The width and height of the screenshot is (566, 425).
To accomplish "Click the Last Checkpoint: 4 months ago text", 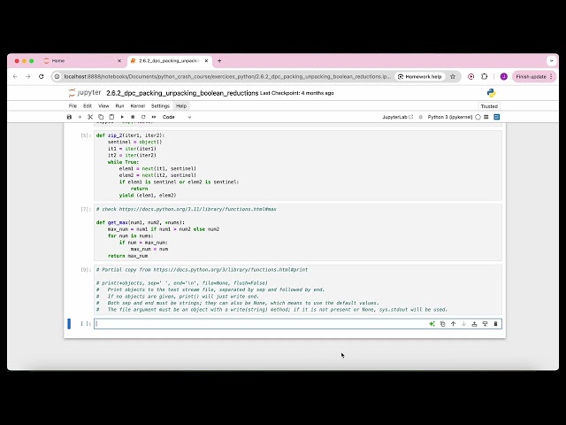I will [x=297, y=93].
